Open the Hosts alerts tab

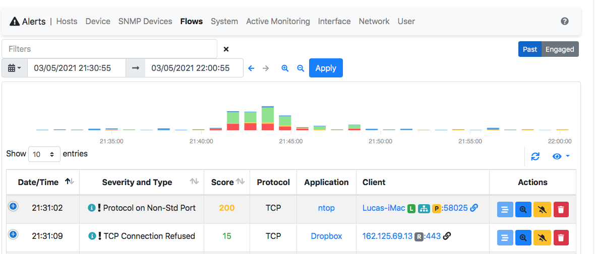67,21
